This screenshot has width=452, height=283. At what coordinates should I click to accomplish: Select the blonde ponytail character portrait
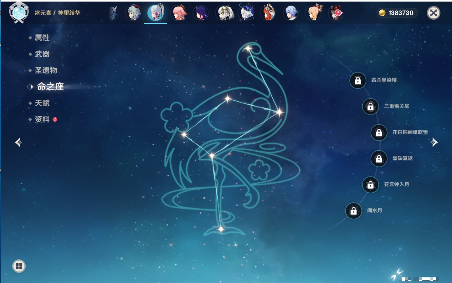pos(313,13)
